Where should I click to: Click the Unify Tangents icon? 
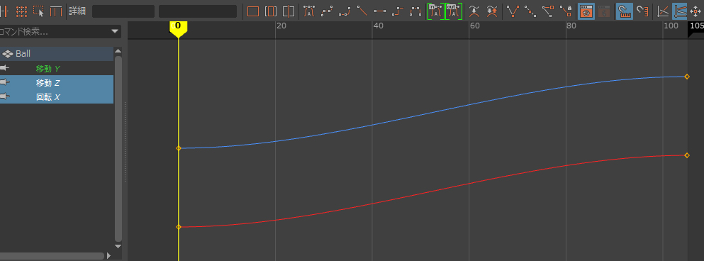[x=530, y=11]
